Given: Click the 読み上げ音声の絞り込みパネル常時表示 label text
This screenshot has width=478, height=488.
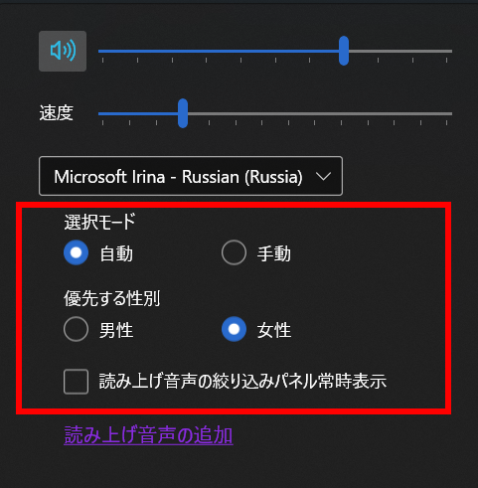Looking at the screenshot, I should pyautogui.click(x=242, y=381).
